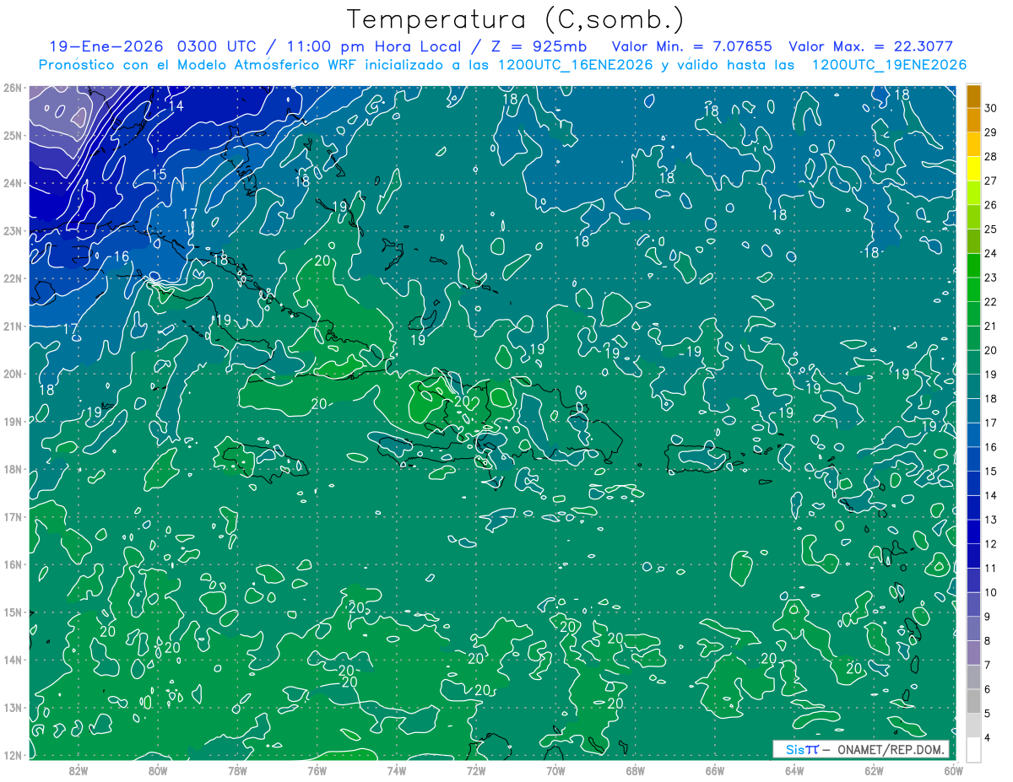This screenshot has width=1013, height=782.
Task: Pick the legend swatch between 22 and 23
Action: (973, 289)
